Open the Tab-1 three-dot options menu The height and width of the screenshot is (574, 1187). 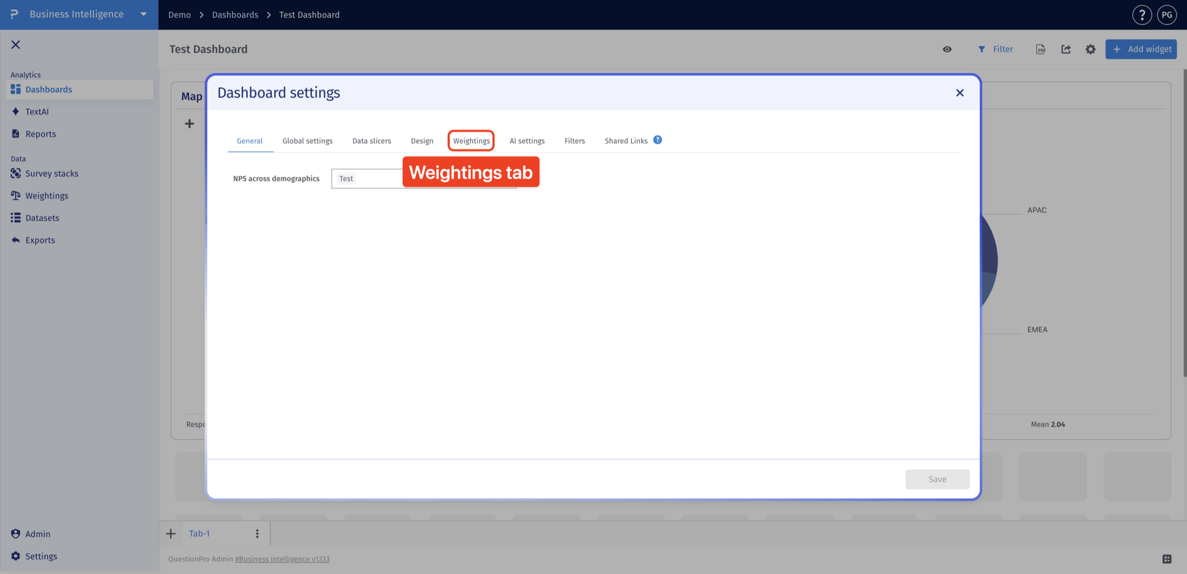257,534
